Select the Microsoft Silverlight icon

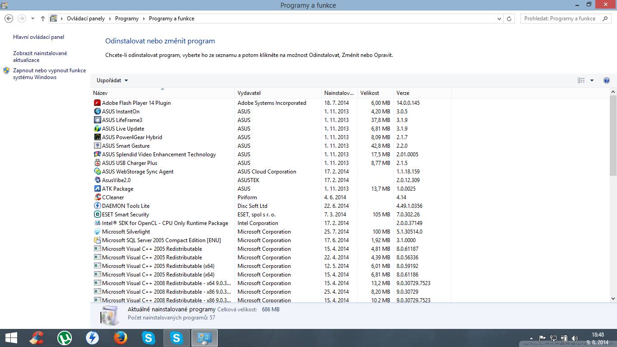(x=97, y=232)
